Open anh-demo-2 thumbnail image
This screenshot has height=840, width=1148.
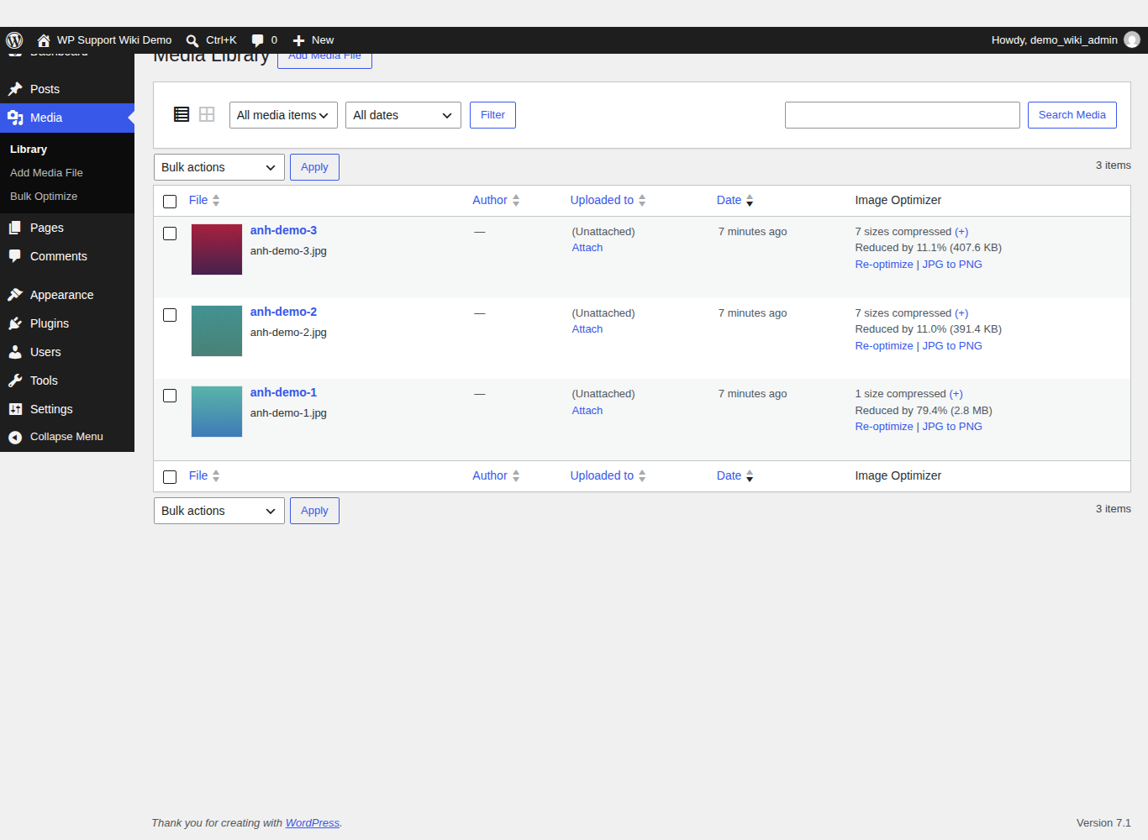pos(217,331)
